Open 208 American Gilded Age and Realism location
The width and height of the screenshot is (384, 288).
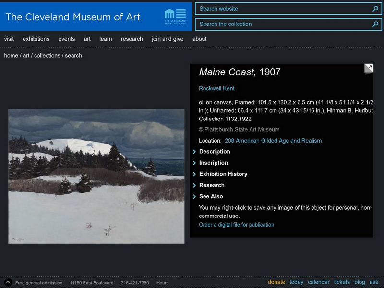[273, 141]
